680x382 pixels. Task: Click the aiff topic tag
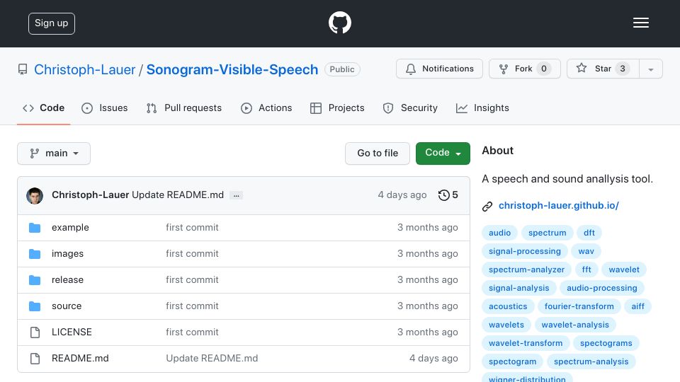[637, 306]
